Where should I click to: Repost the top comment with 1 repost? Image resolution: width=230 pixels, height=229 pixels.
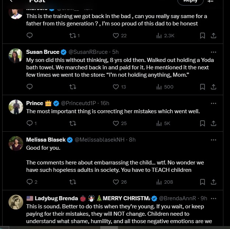coord(73,36)
